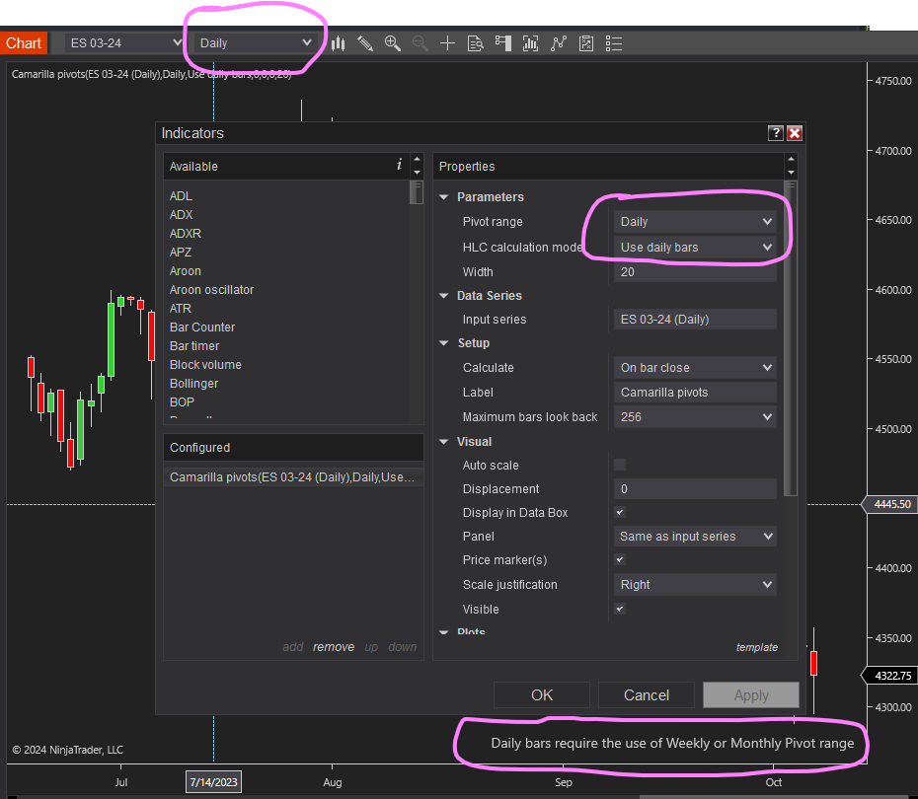This screenshot has width=918, height=799.
Task: Collapse the Visual section
Action: pyautogui.click(x=444, y=442)
